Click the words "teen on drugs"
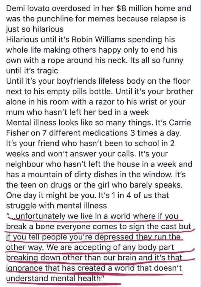 pyautogui.click(x=39, y=185)
